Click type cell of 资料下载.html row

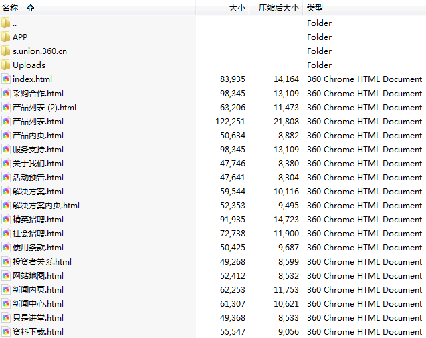click(x=364, y=332)
